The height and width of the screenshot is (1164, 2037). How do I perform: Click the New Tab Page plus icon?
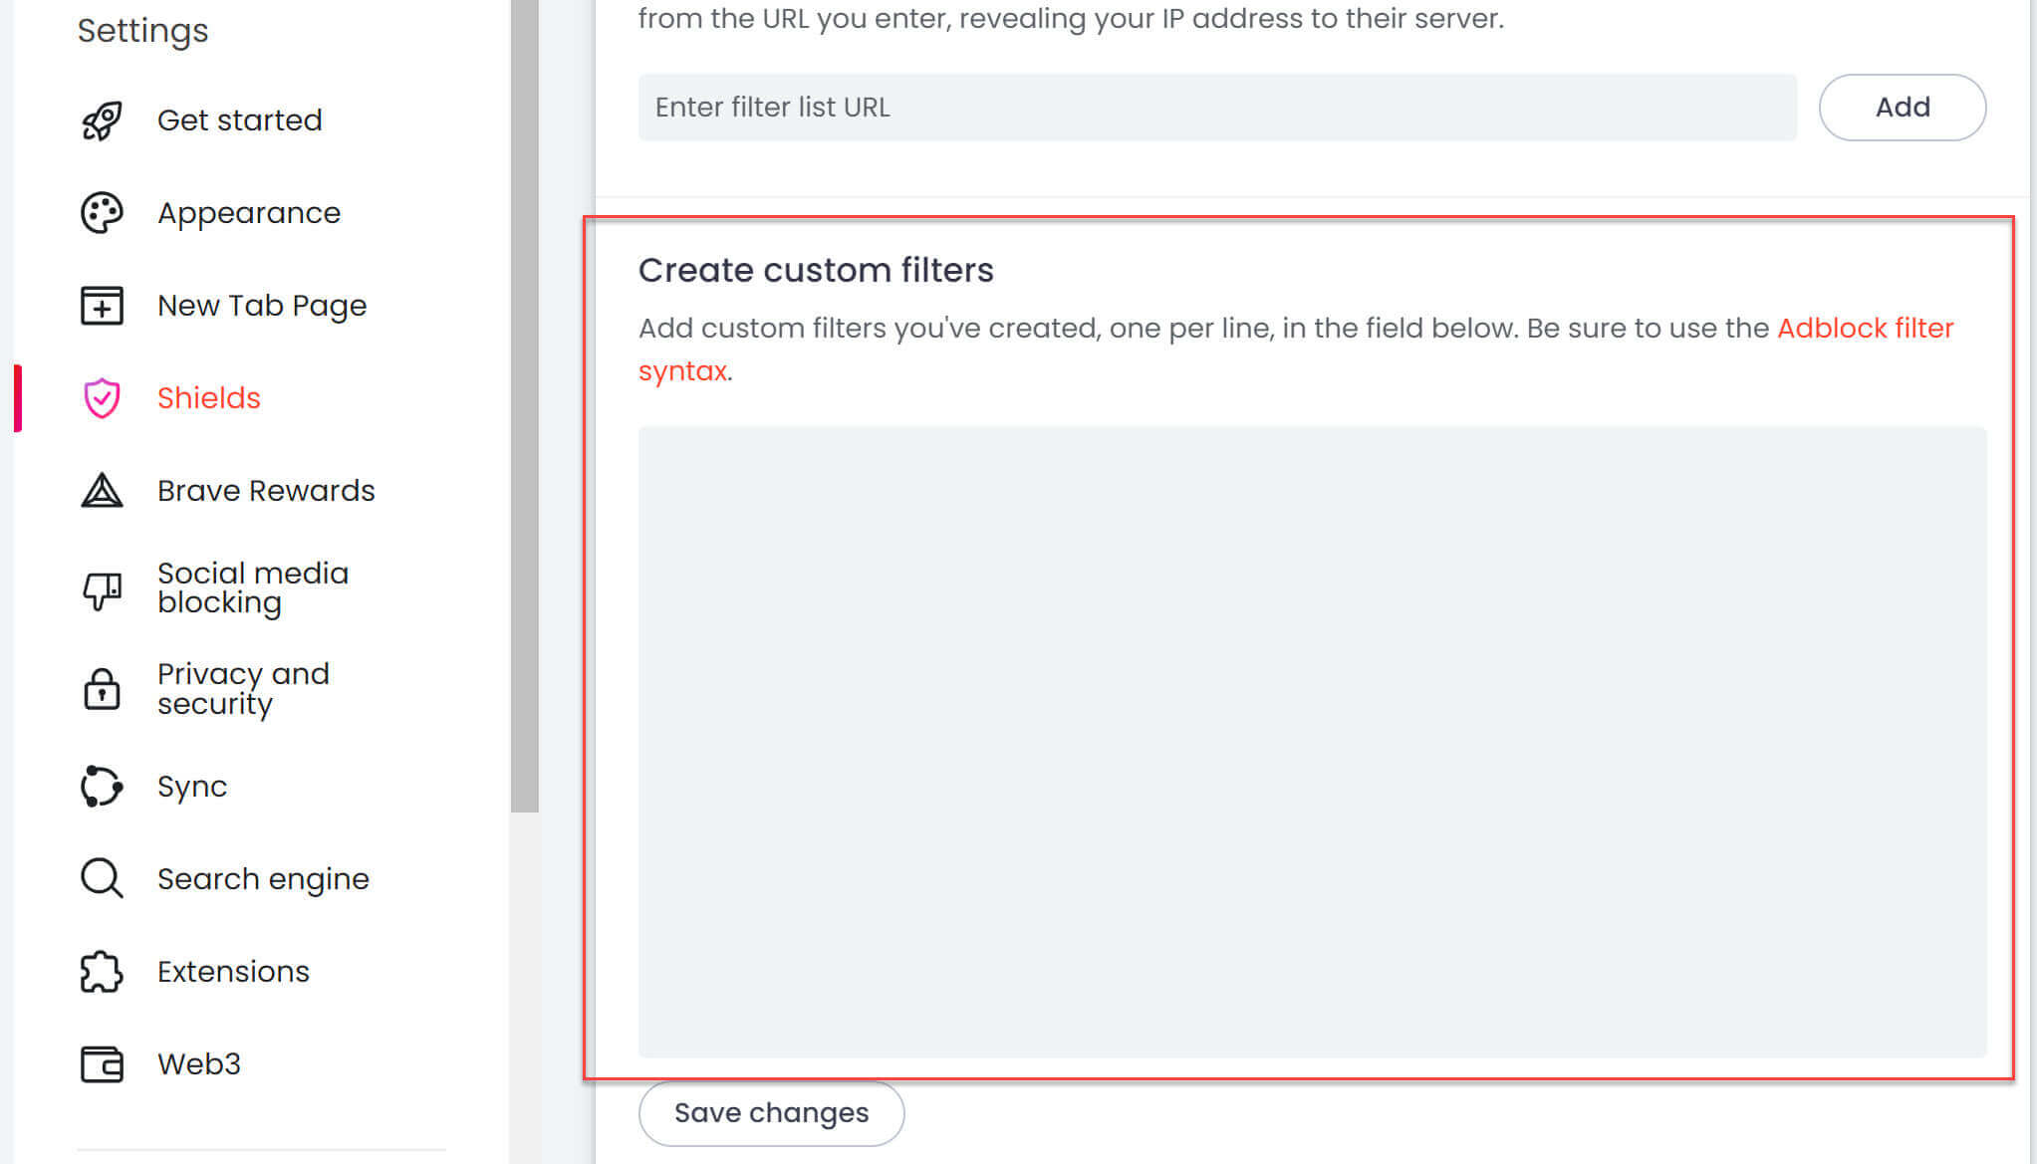coord(102,306)
